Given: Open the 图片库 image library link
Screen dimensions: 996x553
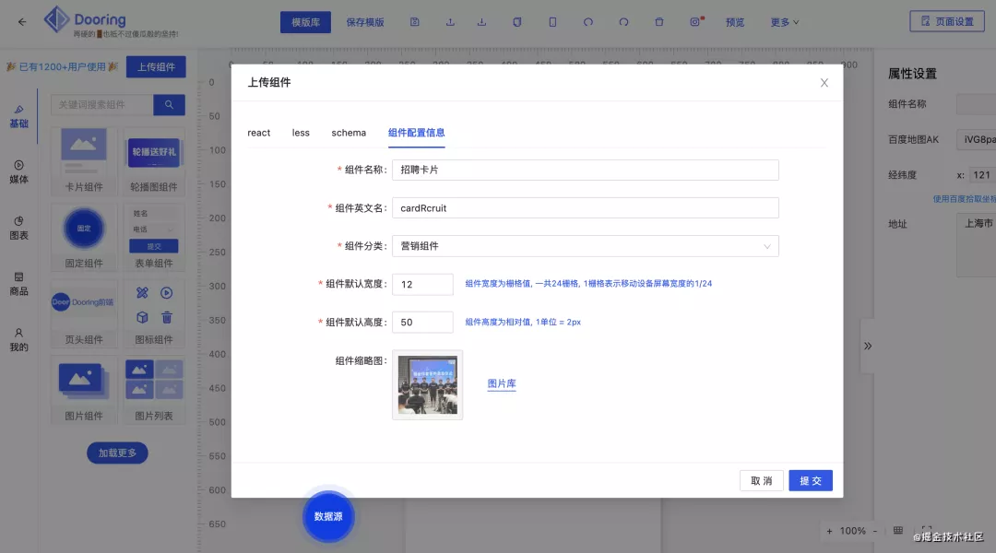Looking at the screenshot, I should pos(501,383).
